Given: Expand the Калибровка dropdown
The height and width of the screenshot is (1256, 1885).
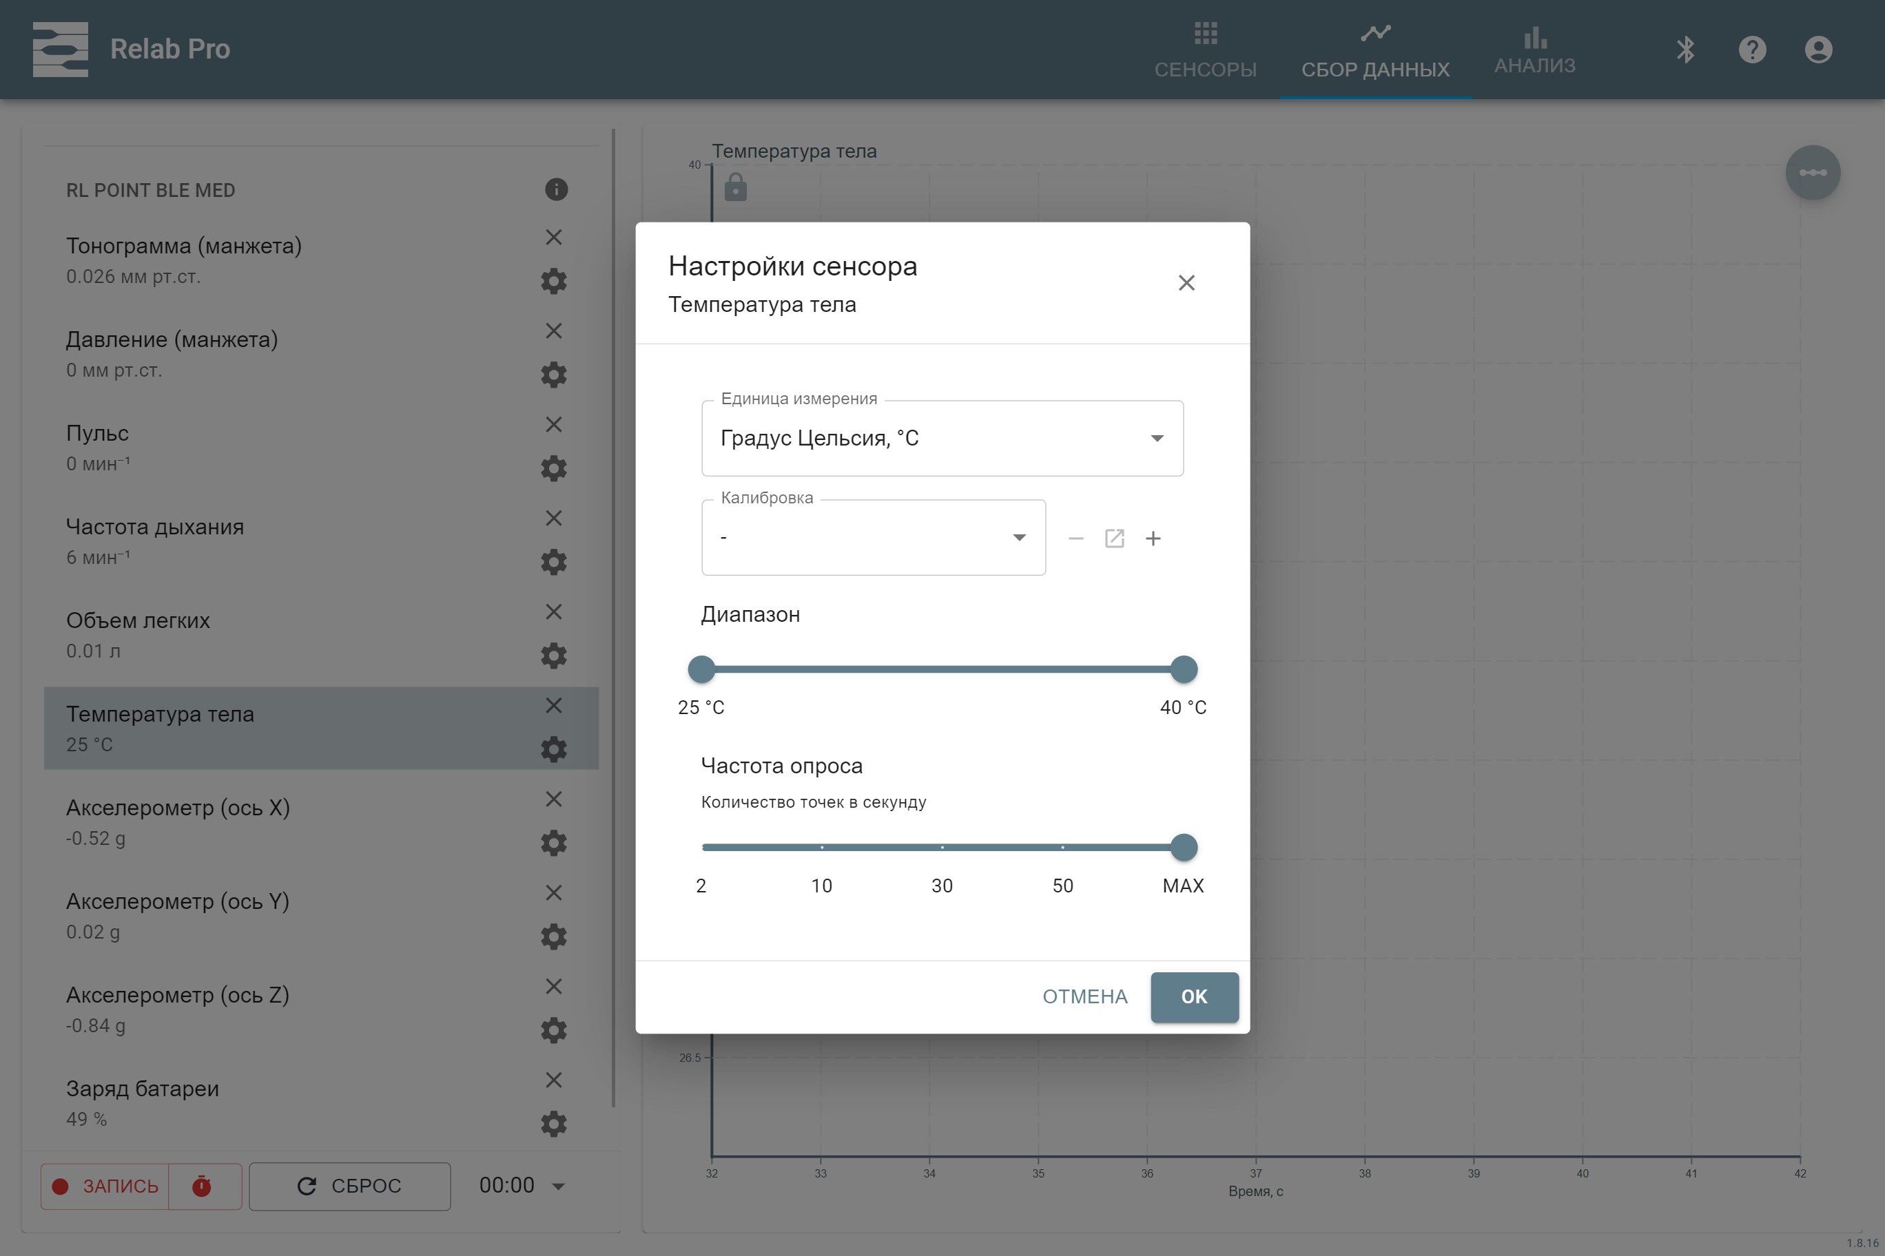Looking at the screenshot, I should click(x=873, y=538).
